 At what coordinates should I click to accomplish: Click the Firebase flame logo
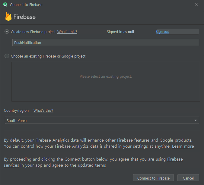click(x=8, y=17)
